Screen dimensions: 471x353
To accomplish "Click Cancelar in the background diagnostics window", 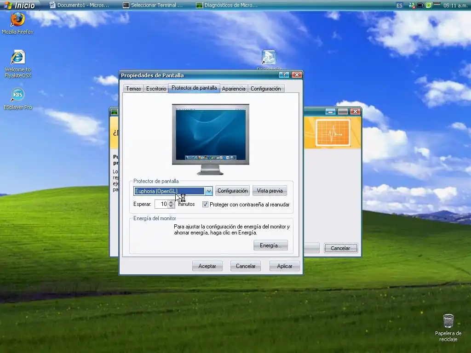I will tap(340, 248).
